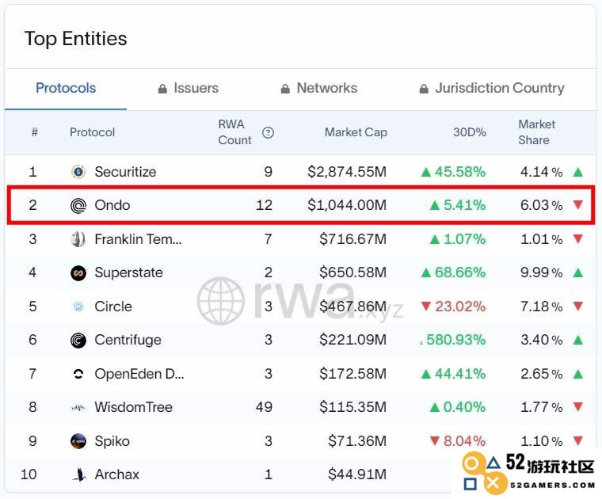The height and width of the screenshot is (499, 602).
Task: Open the RWA Count help tooltip icon
Action: coord(268,132)
